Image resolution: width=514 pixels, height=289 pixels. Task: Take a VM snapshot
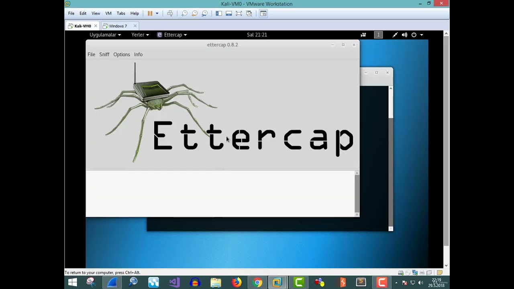point(184,13)
